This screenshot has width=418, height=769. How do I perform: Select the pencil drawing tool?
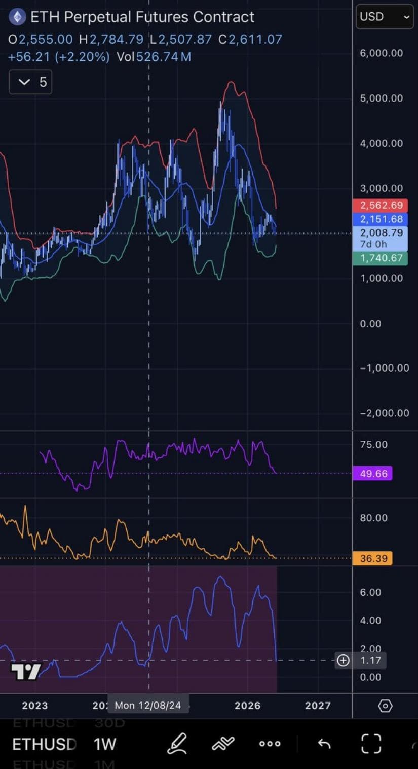177,744
